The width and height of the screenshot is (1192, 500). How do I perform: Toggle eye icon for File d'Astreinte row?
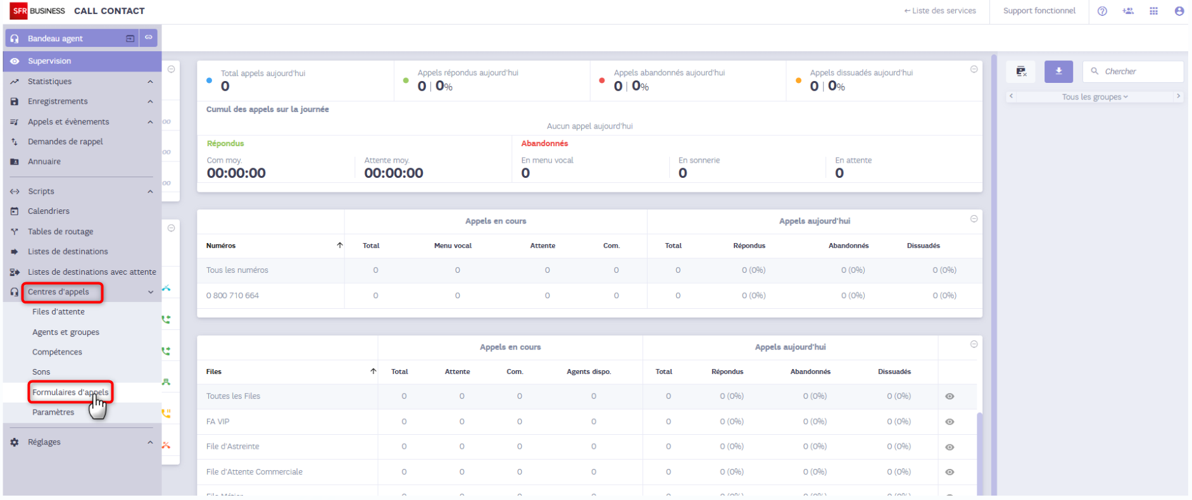point(950,447)
